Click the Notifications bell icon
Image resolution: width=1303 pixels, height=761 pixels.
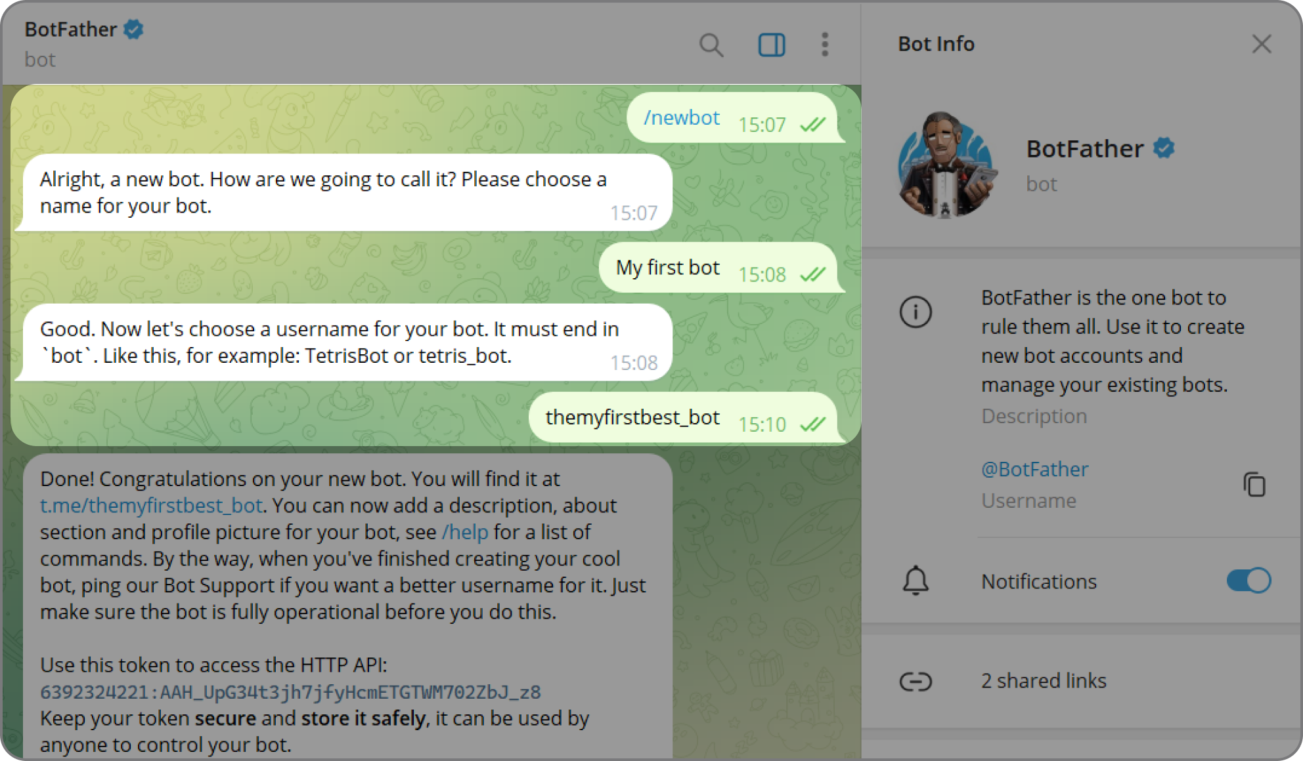pos(916,581)
